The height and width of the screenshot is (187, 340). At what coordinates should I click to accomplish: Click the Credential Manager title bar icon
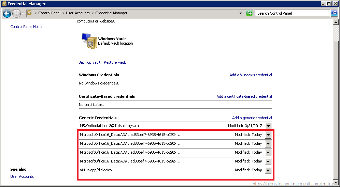[4, 4]
